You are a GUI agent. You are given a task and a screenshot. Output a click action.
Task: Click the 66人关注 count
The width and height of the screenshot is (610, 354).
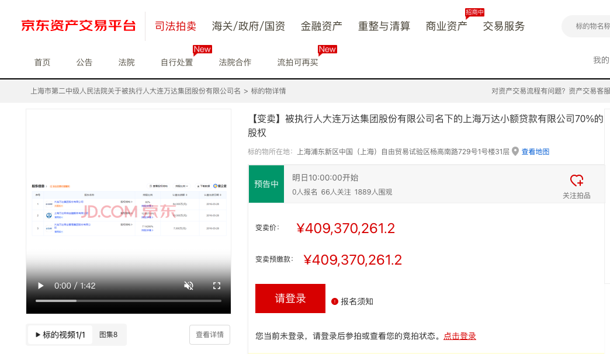click(x=336, y=192)
